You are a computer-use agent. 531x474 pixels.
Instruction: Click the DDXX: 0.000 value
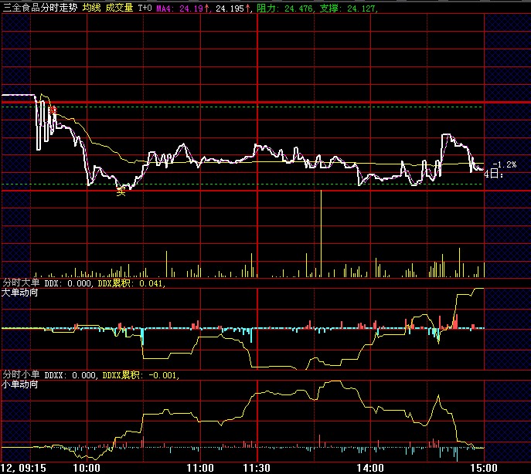70,375
